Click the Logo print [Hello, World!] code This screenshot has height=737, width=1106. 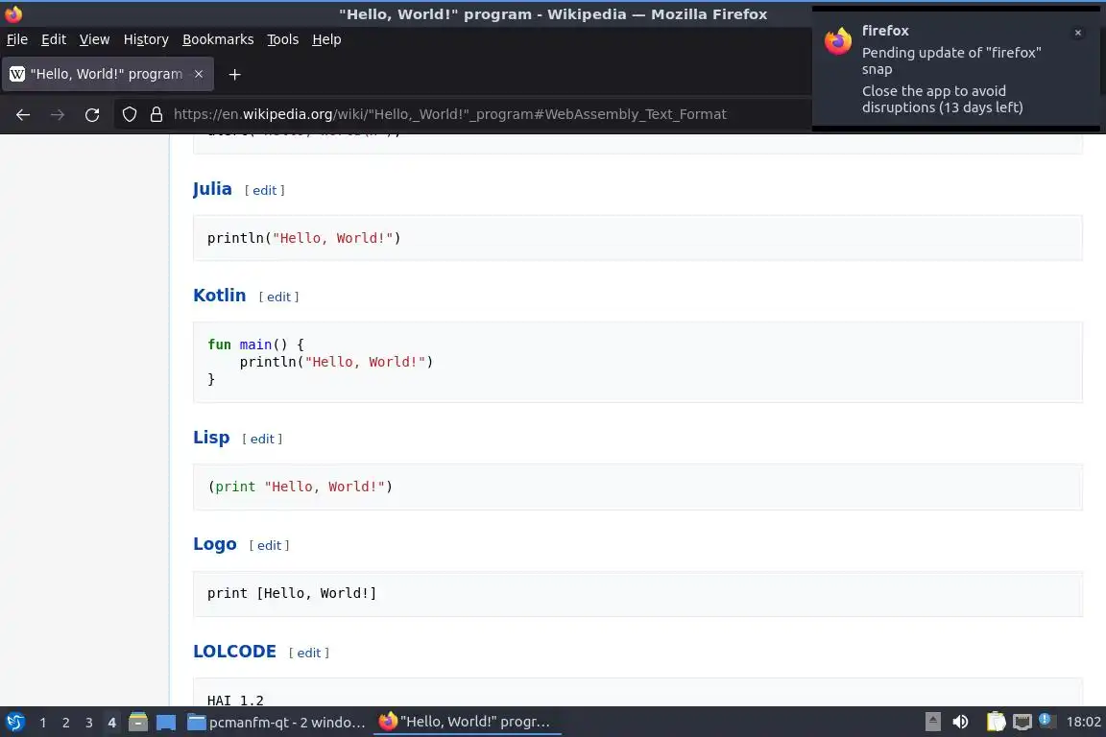(292, 593)
